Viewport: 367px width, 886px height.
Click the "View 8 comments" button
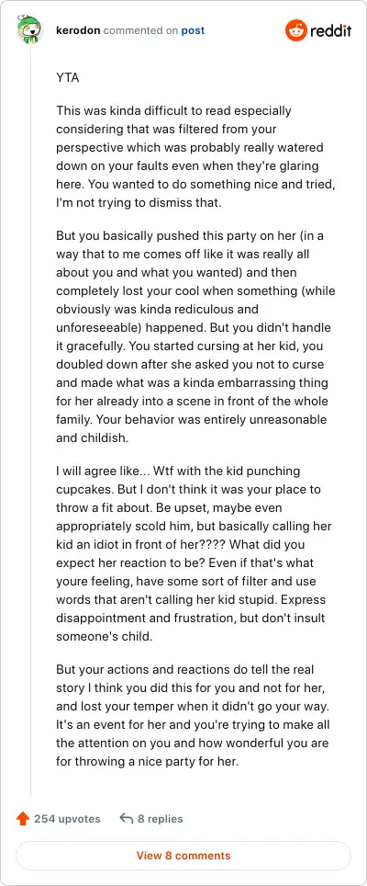click(x=183, y=856)
